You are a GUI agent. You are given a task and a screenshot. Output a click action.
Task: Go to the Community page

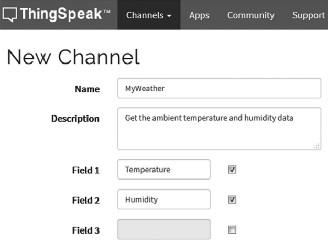coord(250,15)
